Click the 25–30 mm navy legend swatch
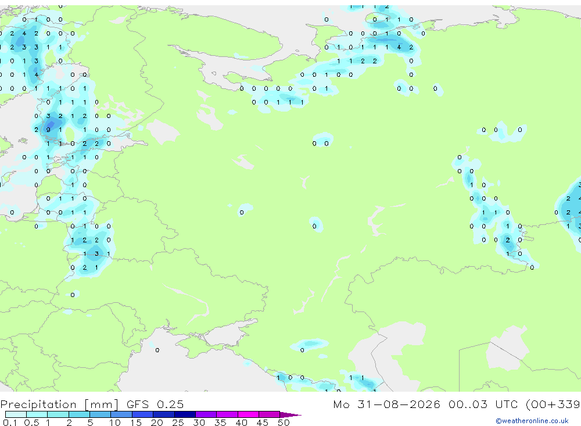Viewport: 581px width, 426px height. point(185,414)
